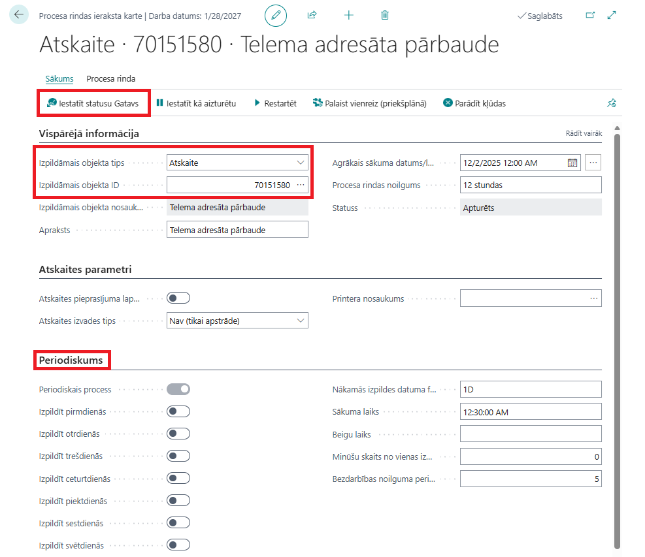Click the Sākuma laiks input field
This screenshot has width=645, height=557.
(530, 411)
